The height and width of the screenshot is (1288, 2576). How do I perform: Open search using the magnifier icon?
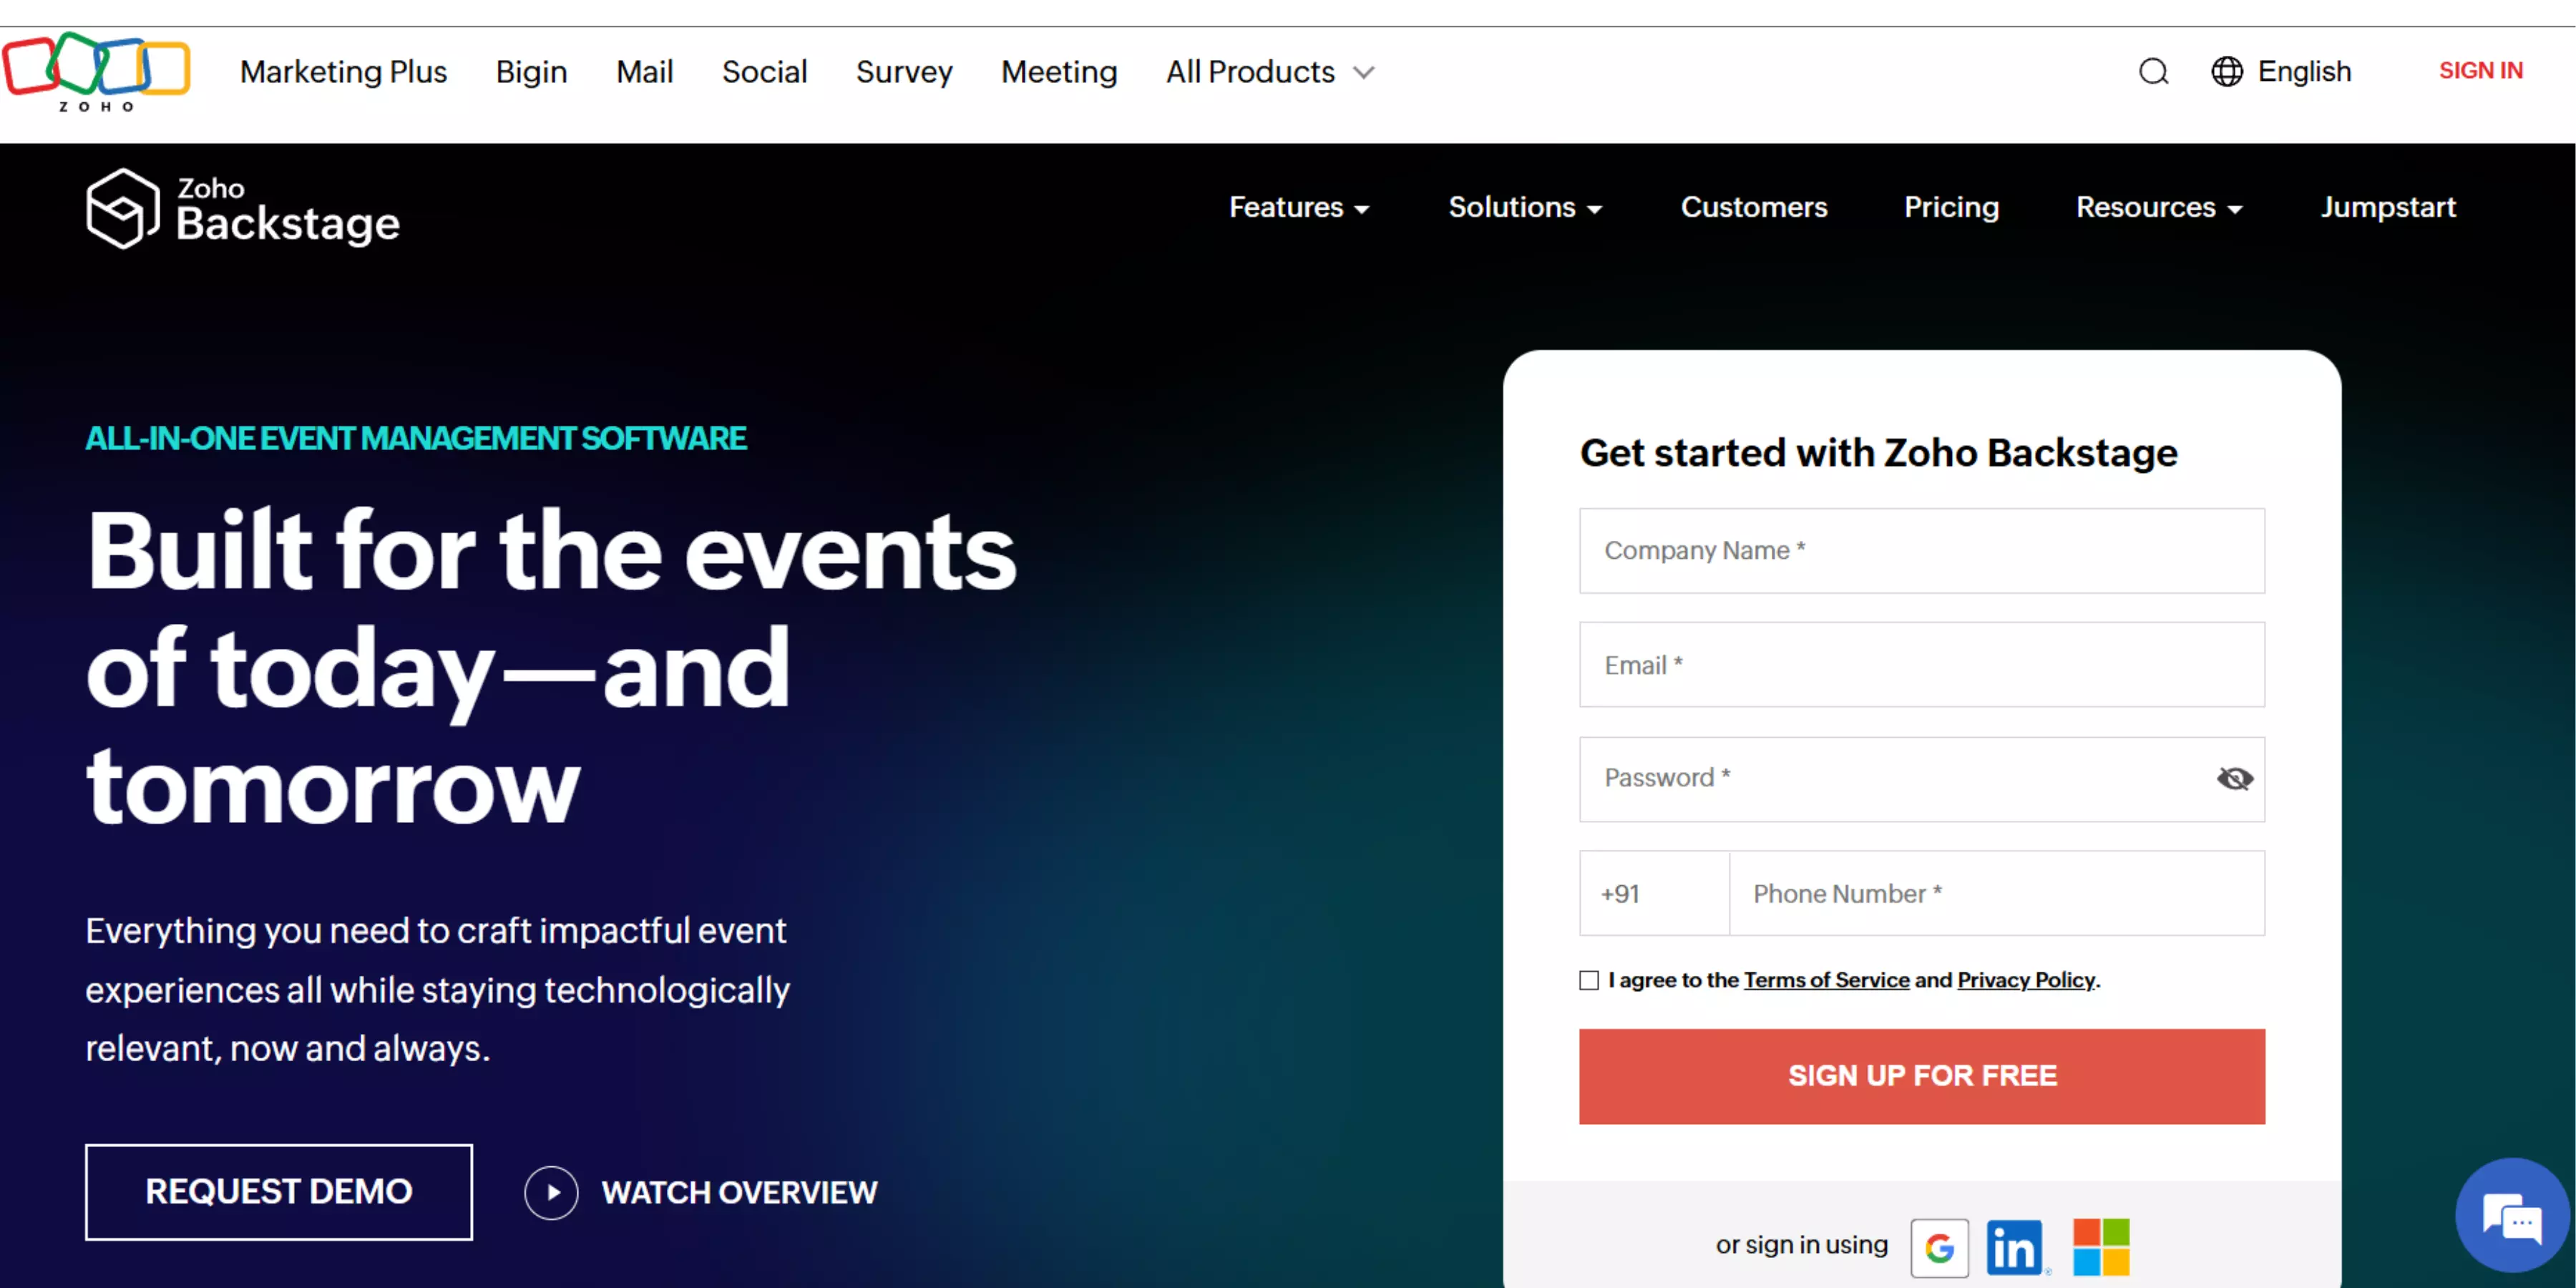[2153, 71]
